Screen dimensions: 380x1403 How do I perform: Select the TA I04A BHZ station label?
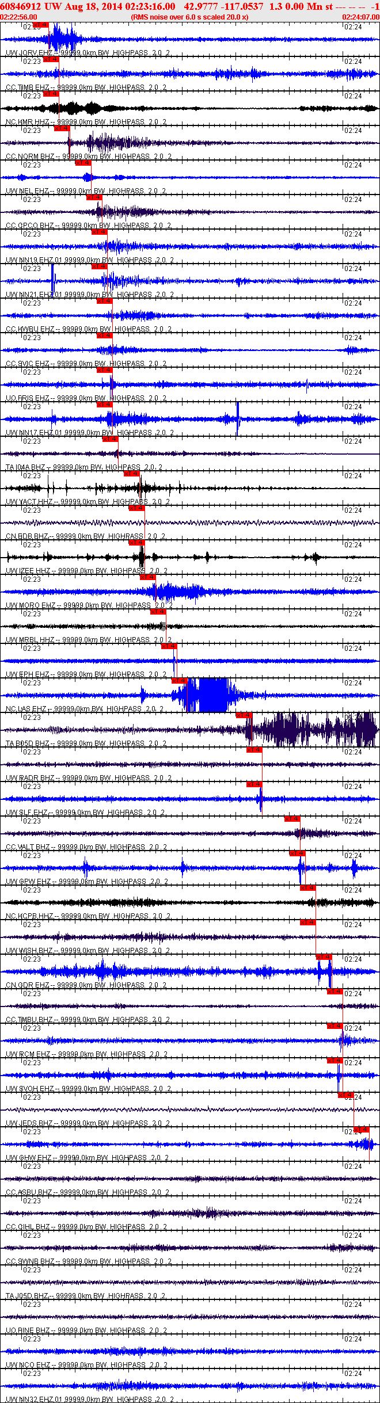tap(25, 467)
